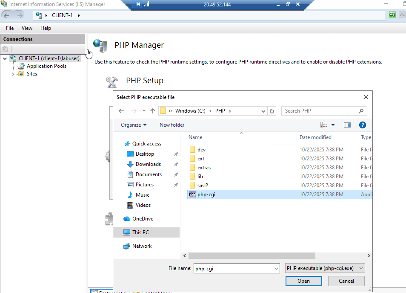Image resolution: width=406 pixels, height=293 pixels.
Task: Select the extras folder
Action: pos(204,168)
